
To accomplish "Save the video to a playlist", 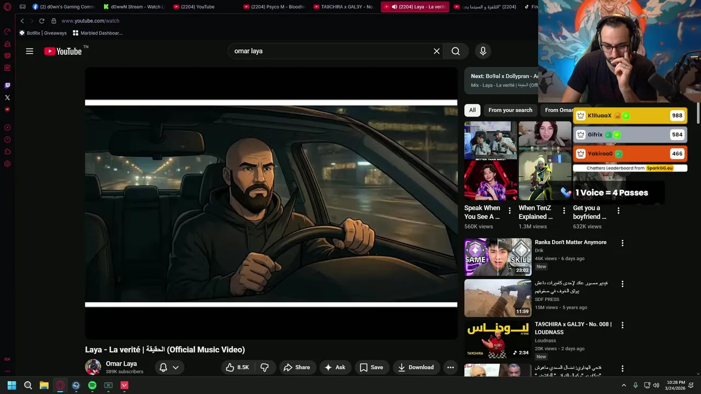I will [371, 367].
